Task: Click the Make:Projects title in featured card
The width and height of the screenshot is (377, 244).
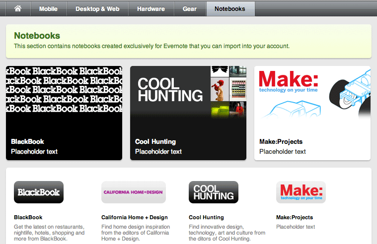Action: [281, 142]
